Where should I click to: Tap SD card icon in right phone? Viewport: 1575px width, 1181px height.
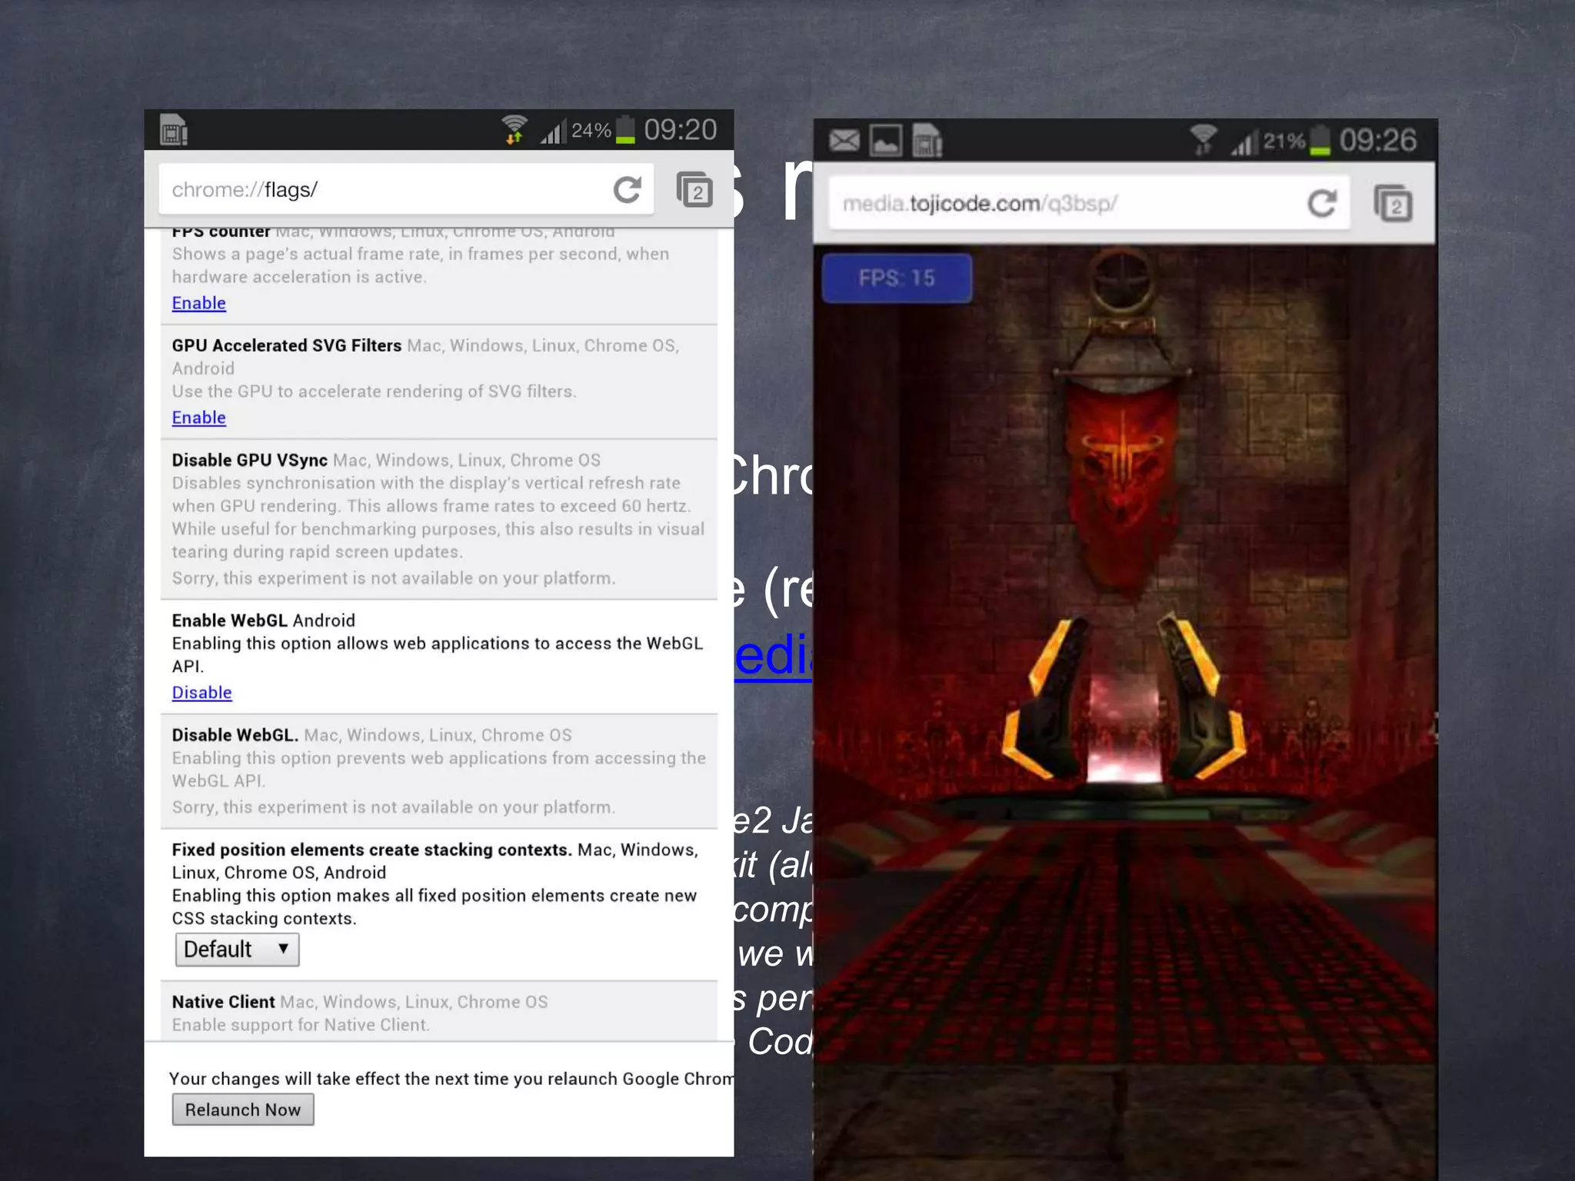point(927,141)
